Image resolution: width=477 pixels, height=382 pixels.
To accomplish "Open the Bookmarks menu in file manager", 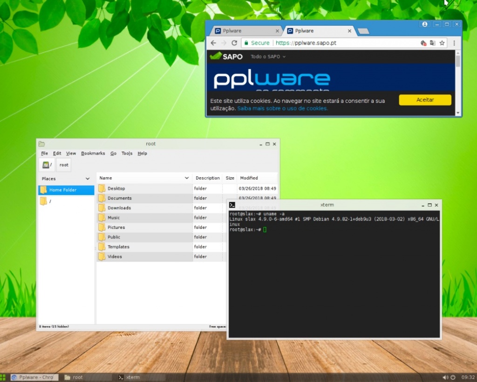I will tap(93, 153).
